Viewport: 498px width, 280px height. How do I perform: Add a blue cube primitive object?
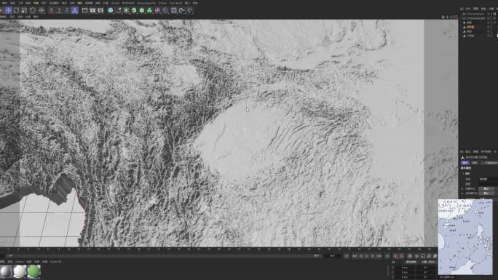[x=110, y=10]
